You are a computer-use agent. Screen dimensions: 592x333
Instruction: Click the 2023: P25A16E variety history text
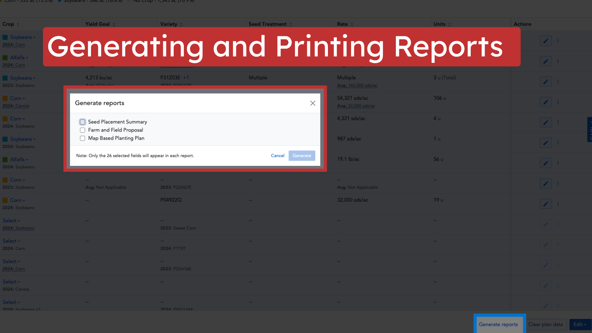pyautogui.click(x=176, y=269)
